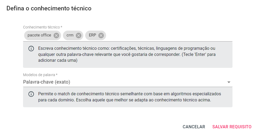
Task: Click the "Defina o conhecimento técnico" heading
Action: tap(49, 9)
